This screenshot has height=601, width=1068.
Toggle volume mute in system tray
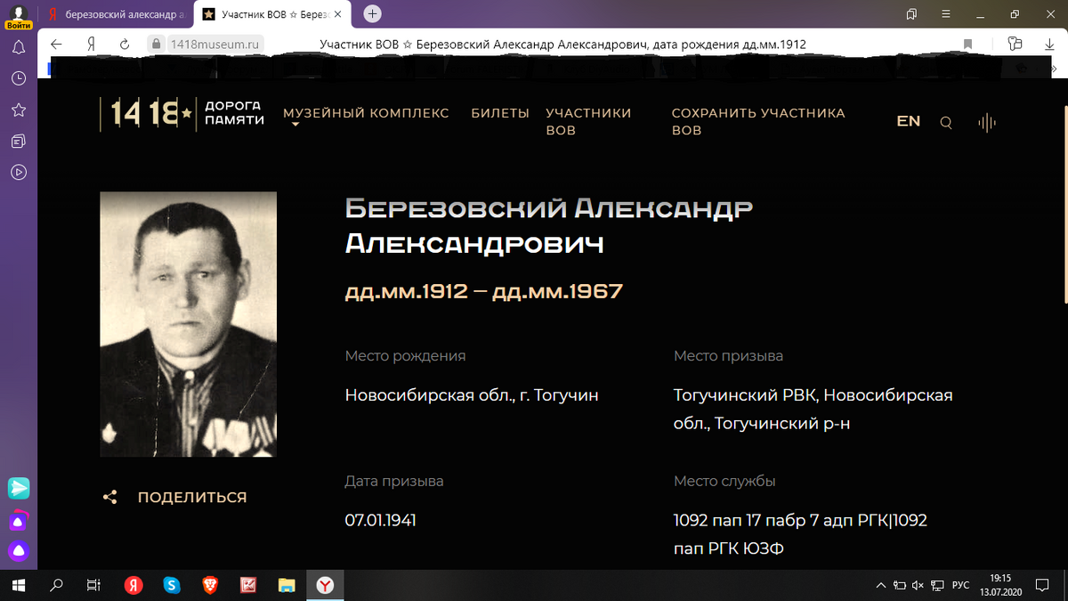[x=917, y=585]
